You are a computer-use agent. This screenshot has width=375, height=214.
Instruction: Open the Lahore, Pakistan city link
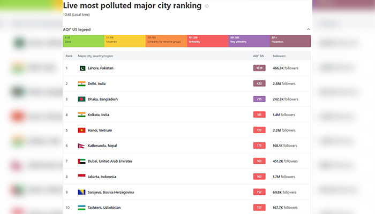[x=101, y=68]
